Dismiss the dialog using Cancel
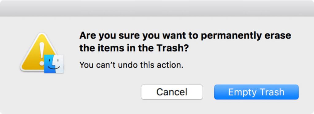 172,92
